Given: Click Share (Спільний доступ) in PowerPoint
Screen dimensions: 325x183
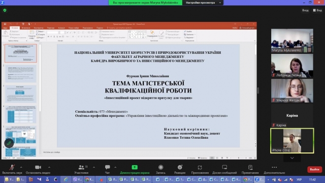Looking at the screenshot, I should tap(247, 28).
